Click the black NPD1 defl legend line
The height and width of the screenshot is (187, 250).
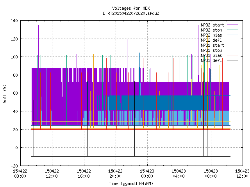(232, 60)
